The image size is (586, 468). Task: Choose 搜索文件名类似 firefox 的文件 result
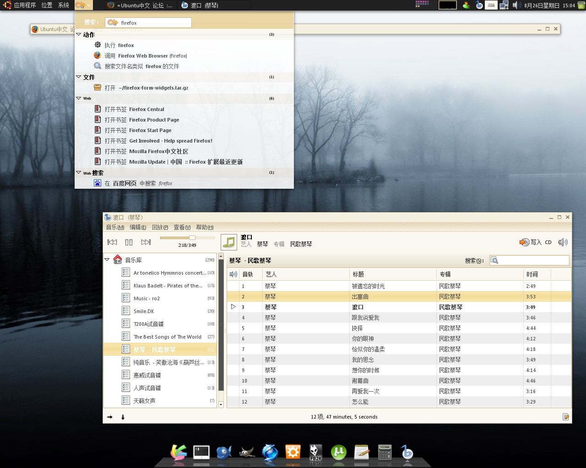pos(184,66)
